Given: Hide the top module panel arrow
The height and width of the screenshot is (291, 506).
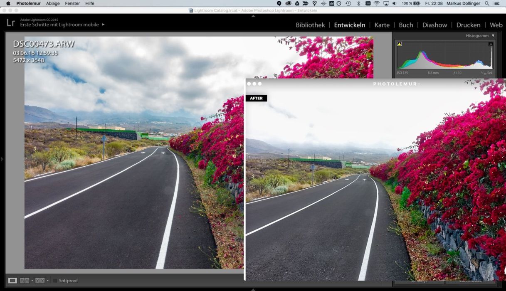Looking at the screenshot, I should (x=253, y=16).
